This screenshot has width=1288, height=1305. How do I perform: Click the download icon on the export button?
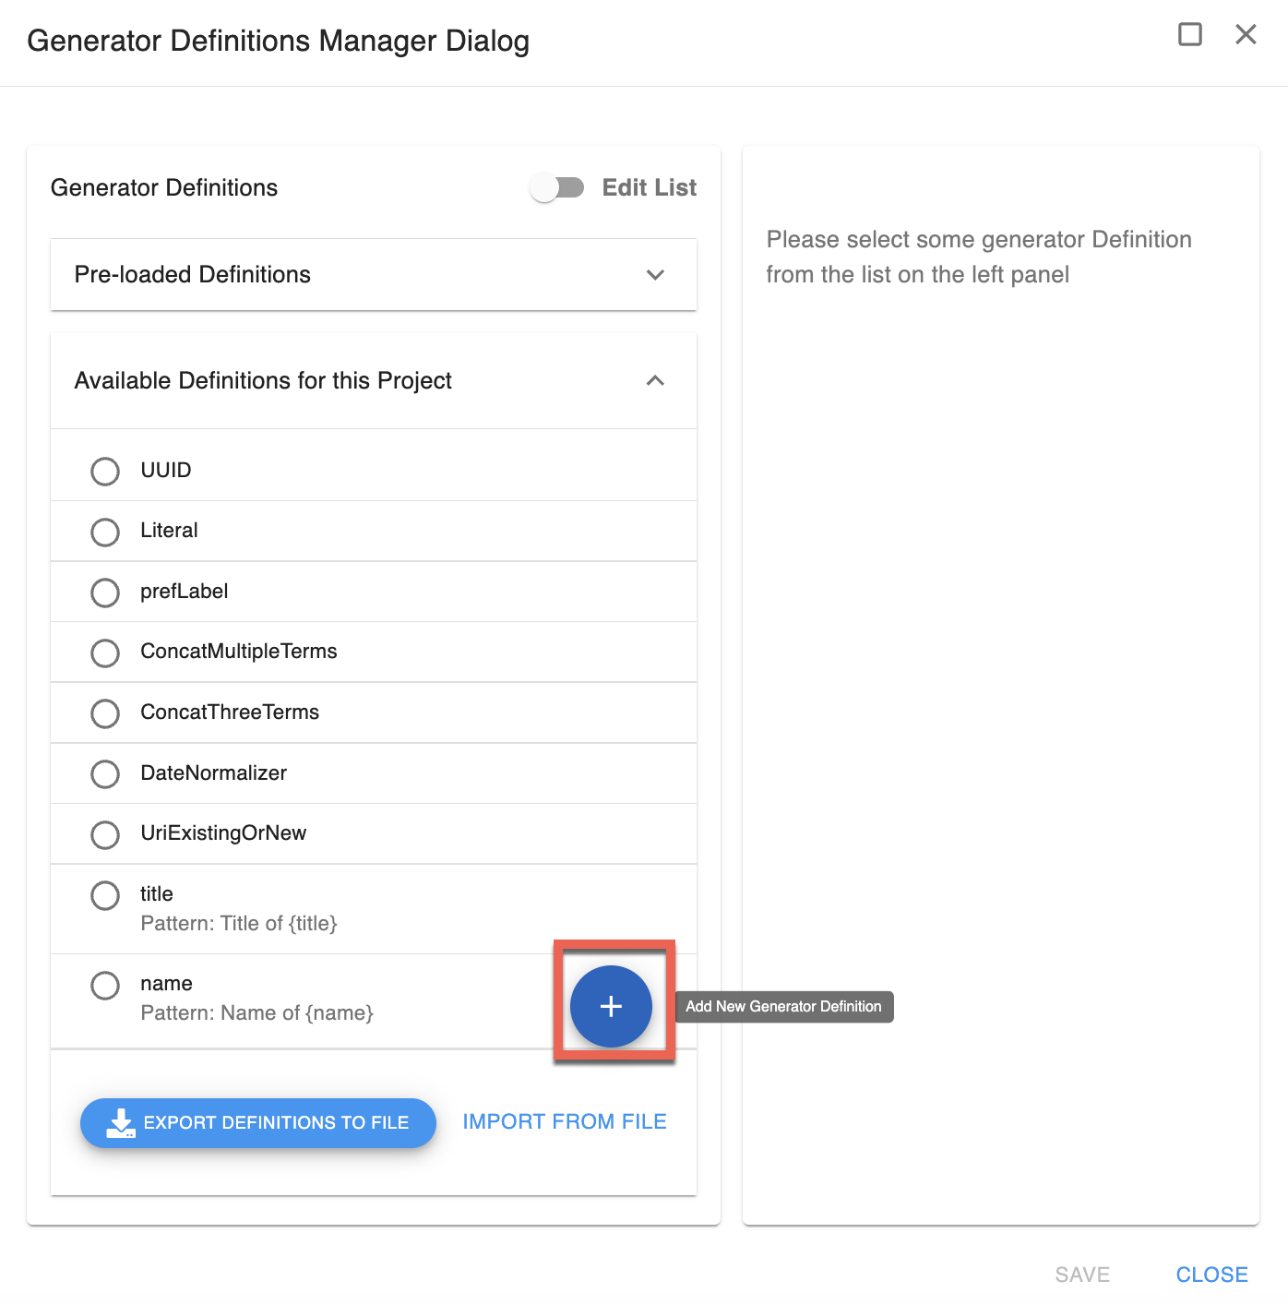pyautogui.click(x=120, y=1122)
